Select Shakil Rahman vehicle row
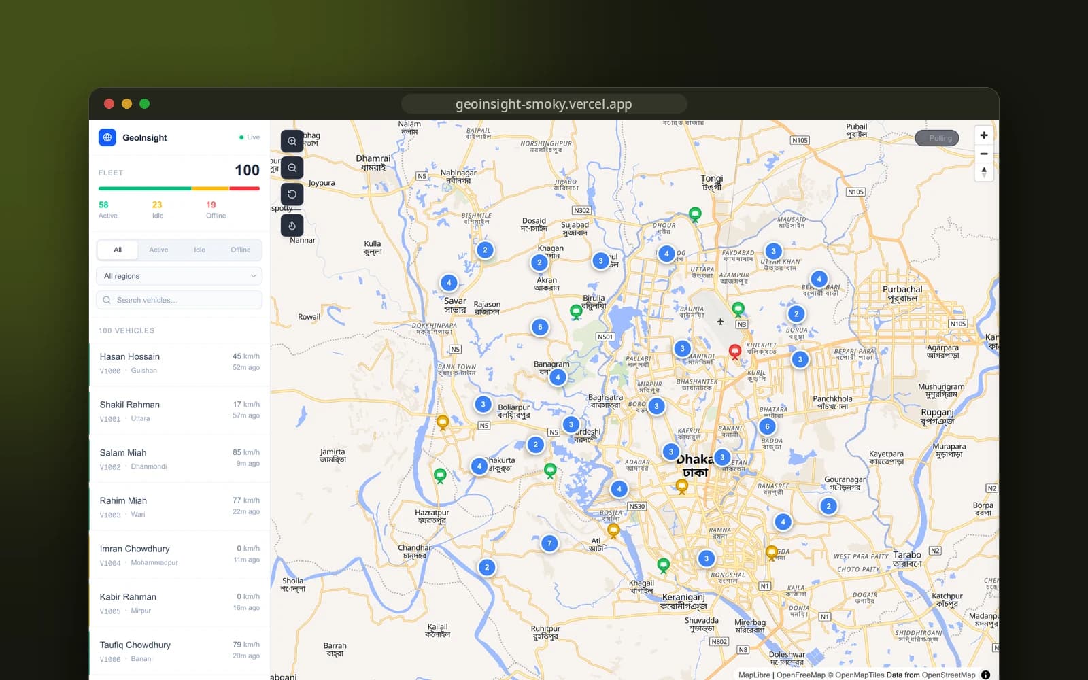This screenshot has width=1088, height=680. [x=180, y=411]
